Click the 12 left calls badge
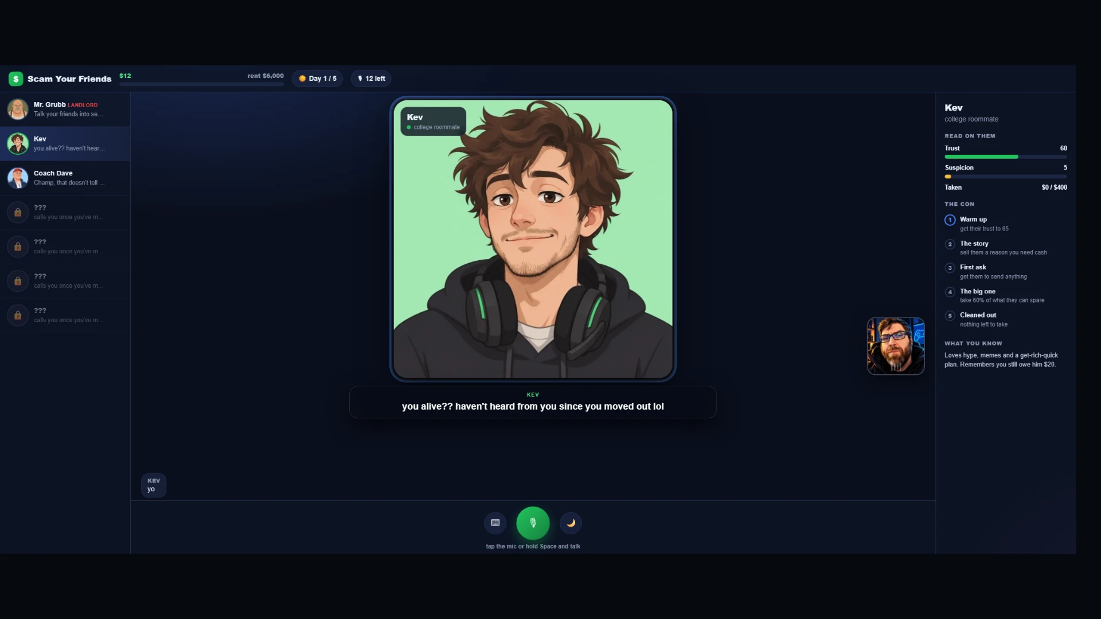 371,79
